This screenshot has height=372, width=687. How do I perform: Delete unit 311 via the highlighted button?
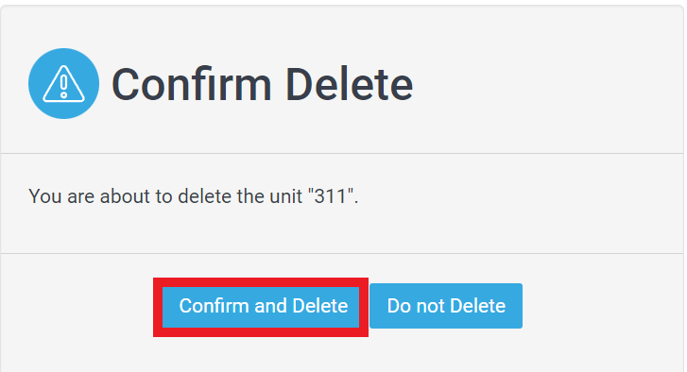click(261, 306)
